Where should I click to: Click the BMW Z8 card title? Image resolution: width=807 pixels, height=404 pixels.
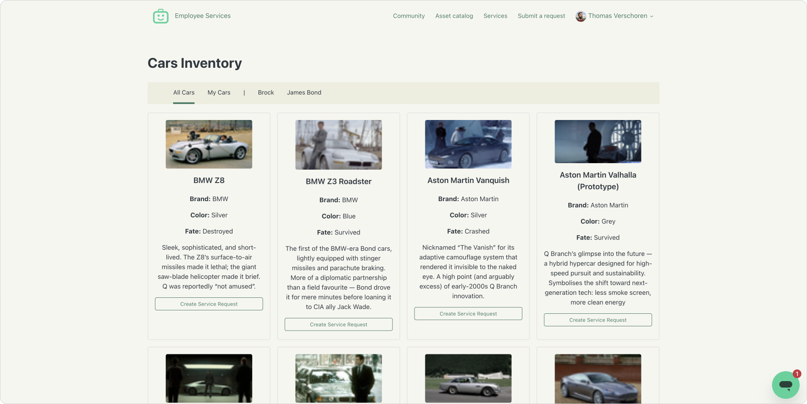pos(209,180)
